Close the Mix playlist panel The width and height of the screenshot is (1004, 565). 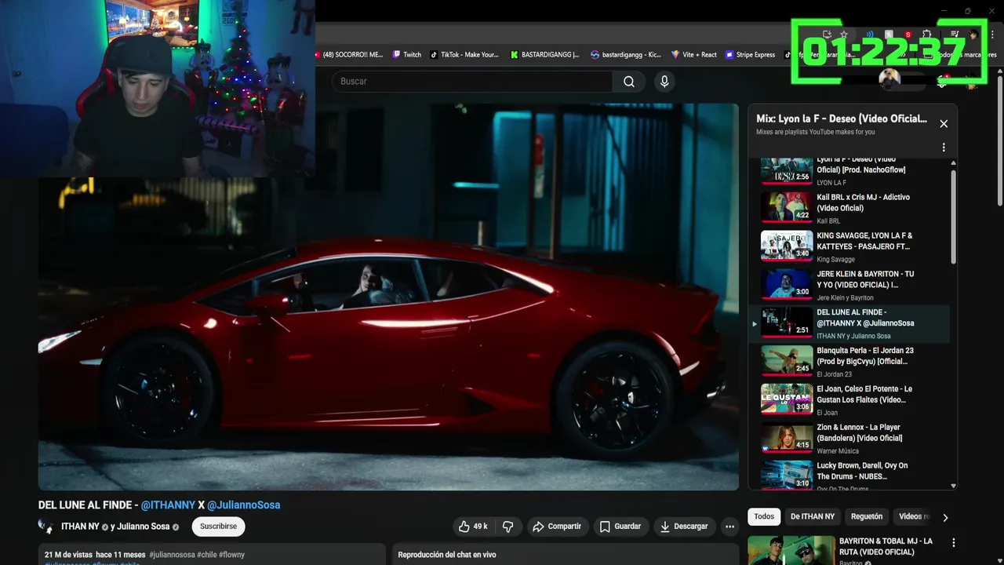(x=944, y=123)
